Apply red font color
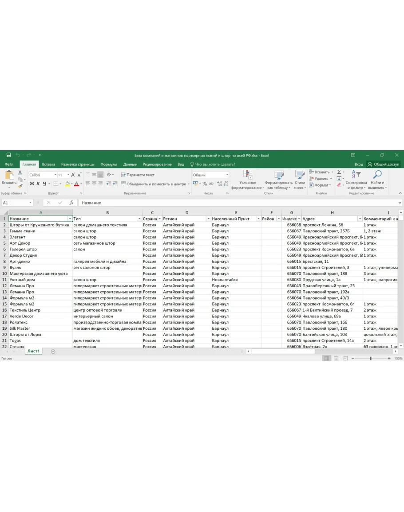The height and width of the screenshot is (512, 404). (x=76, y=184)
